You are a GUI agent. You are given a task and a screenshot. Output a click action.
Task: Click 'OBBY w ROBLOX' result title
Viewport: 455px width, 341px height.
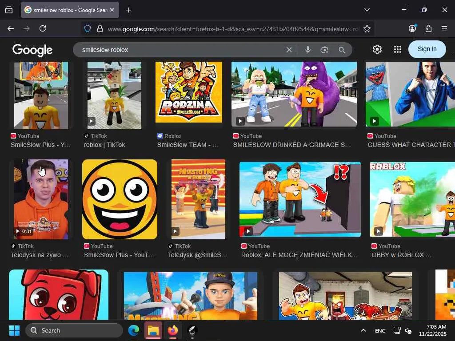(401, 255)
